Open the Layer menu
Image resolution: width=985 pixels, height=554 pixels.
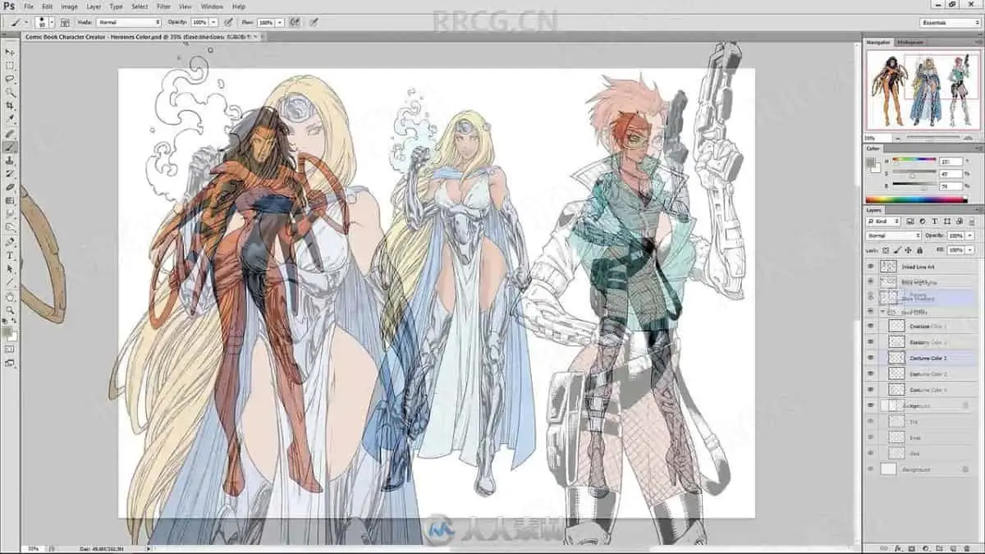click(94, 7)
